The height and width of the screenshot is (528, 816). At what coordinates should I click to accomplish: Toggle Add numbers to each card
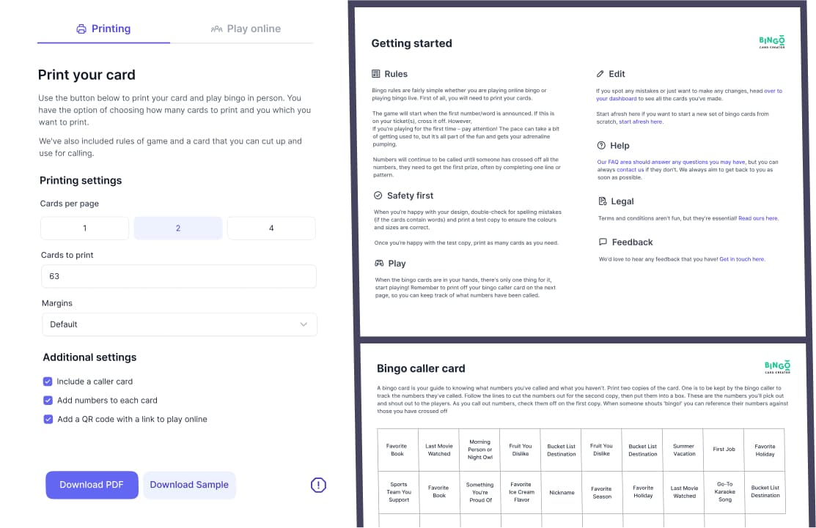(x=48, y=401)
